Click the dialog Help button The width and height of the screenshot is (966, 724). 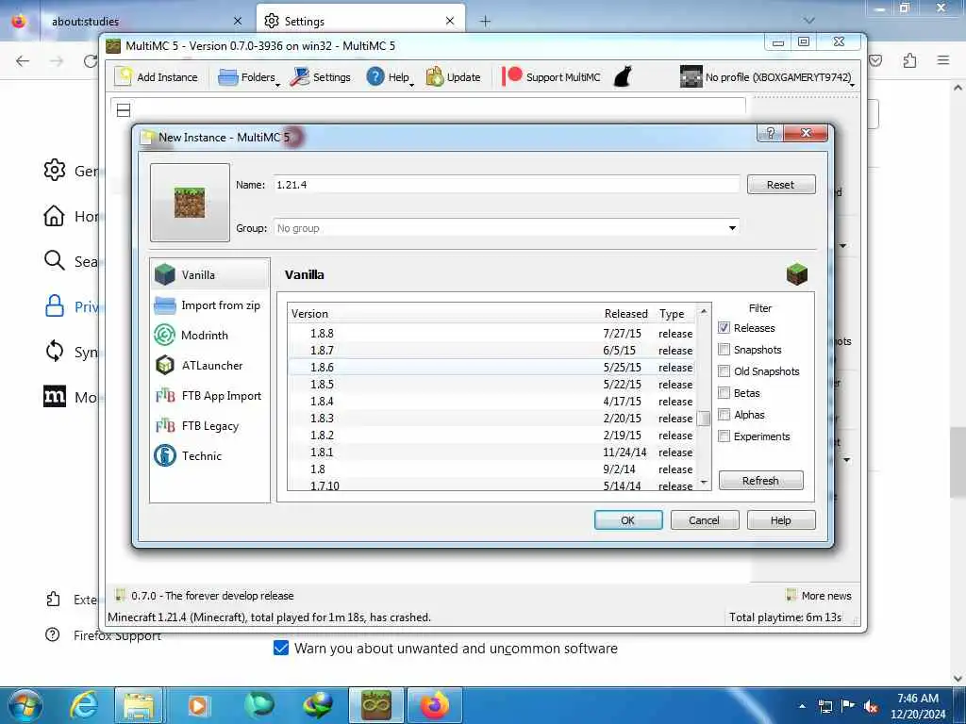(x=780, y=520)
